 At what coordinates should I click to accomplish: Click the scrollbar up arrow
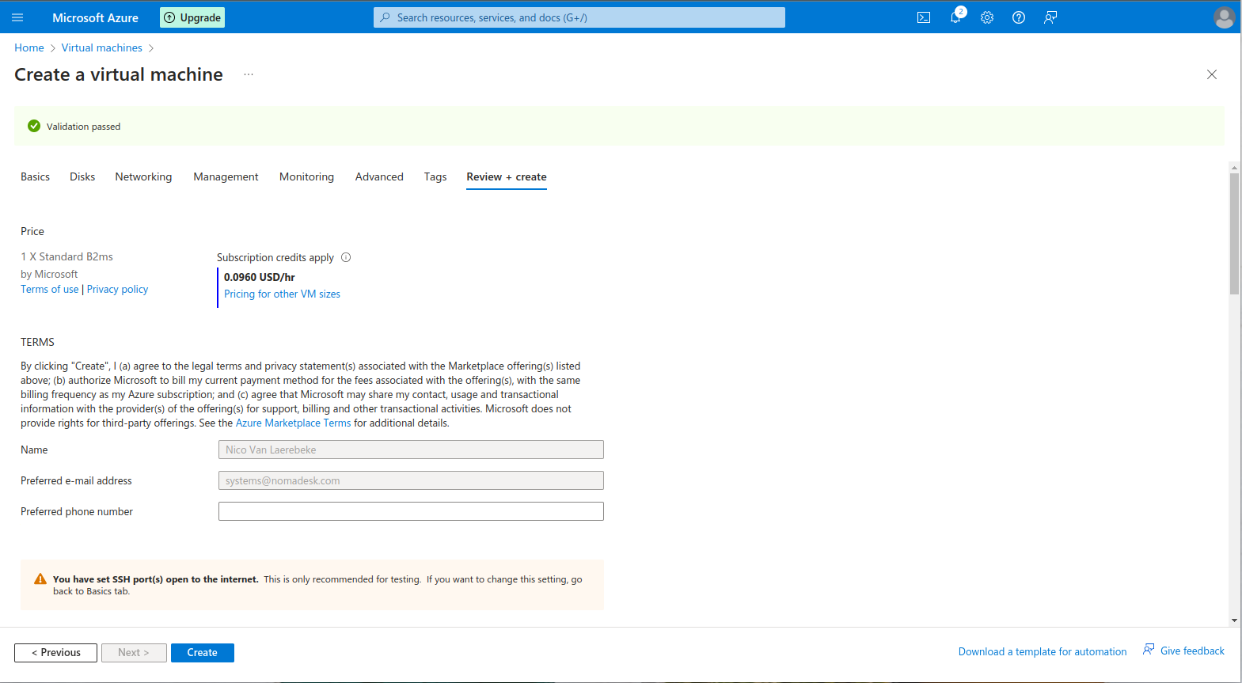1234,168
